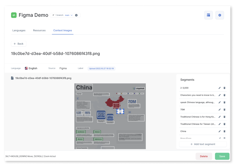Image resolution: width=235 pixels, height=167 pixels.
Task: Click the Upload 2022.10.27 label tag
Action: click(101, 68)
